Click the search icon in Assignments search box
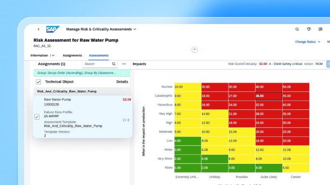Viewport: 330px width, 185px height. pyautogui.click(x=114, y=64)
